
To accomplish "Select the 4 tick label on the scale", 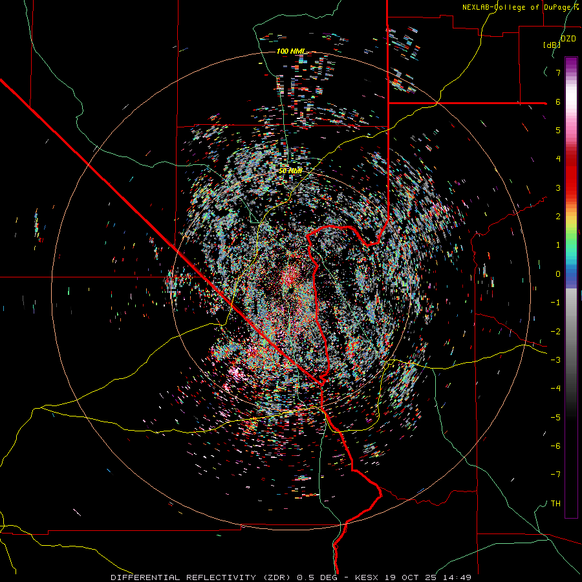I will (x=558, y=159).
